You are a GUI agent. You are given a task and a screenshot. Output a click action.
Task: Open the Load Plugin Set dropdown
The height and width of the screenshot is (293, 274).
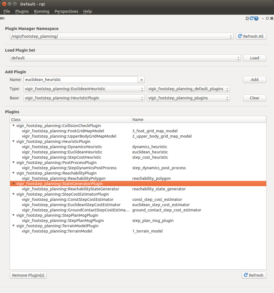[x=238, y=58]
